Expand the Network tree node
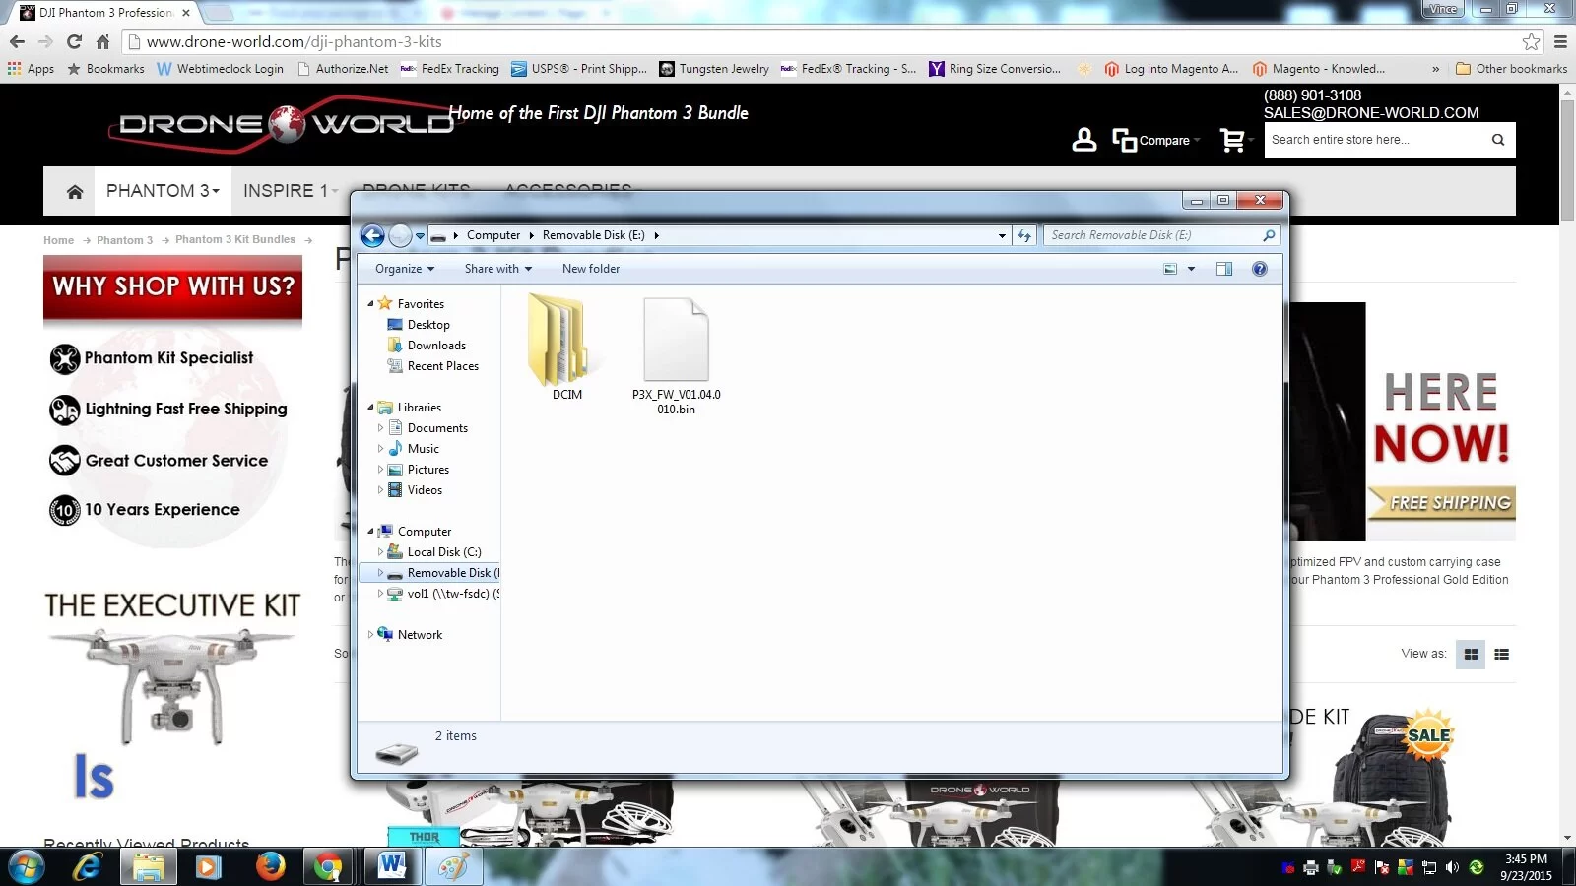The width and height of the screenshot is (1576, 886). (x=370, y=635)
